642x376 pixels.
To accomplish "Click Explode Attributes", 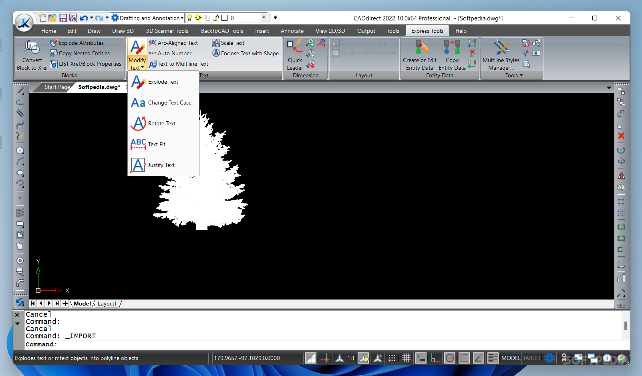I will (x=77, y=43).
